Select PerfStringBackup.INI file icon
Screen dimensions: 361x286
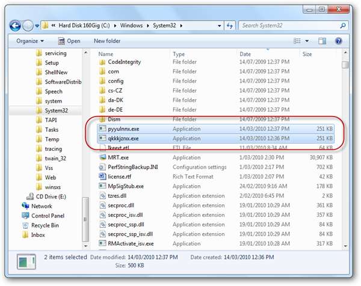[x=102, y=167]
